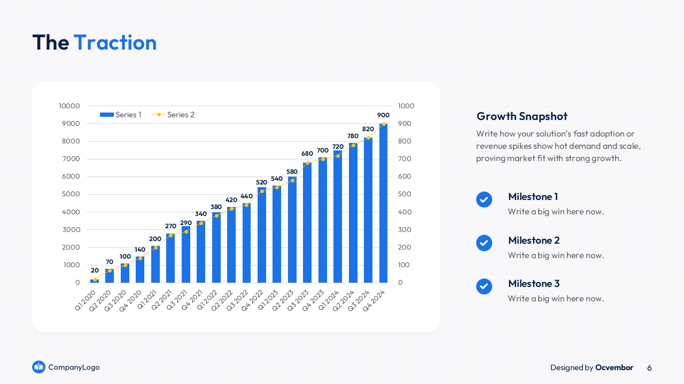Select the Growth Snapshot heading

tap(522, 116)
